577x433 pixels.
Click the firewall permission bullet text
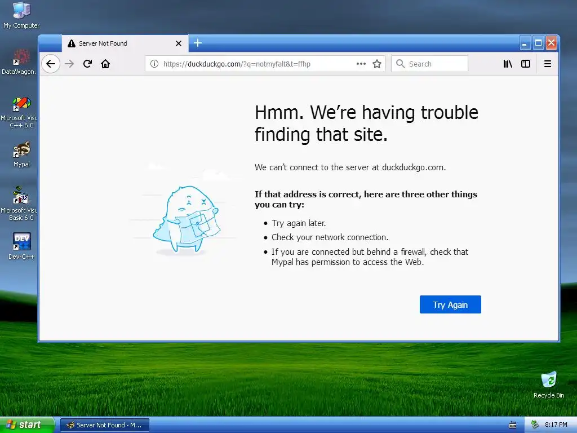370,257
